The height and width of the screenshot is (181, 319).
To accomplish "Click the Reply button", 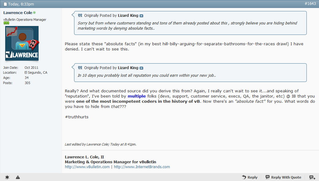I will coord(250,177).
